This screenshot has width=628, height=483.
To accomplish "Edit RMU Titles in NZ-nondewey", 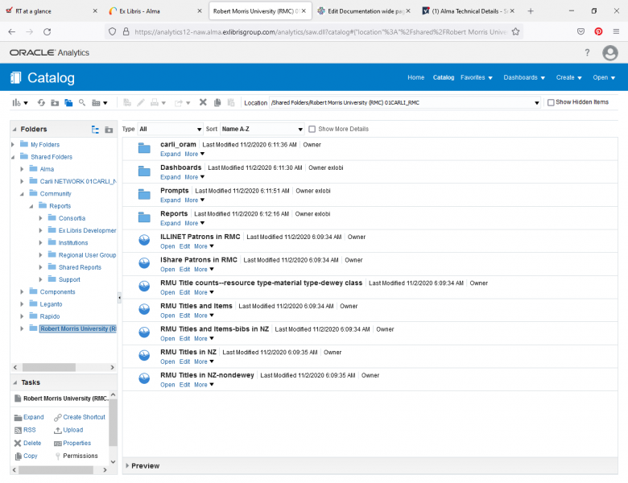I will coord(184,385).
